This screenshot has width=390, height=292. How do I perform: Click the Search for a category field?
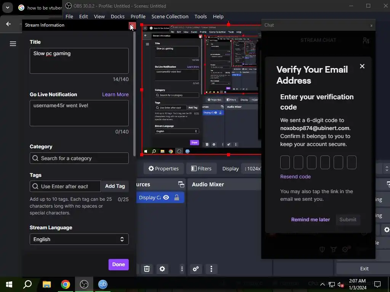[x=79, y=158]
